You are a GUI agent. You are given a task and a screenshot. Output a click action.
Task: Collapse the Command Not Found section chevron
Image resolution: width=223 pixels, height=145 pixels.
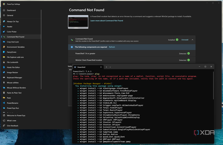click(192, 40)
